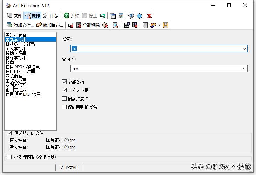Uncheck the 全部替换 checkbox
The image size is (256, 175).
tap(64, 82)
